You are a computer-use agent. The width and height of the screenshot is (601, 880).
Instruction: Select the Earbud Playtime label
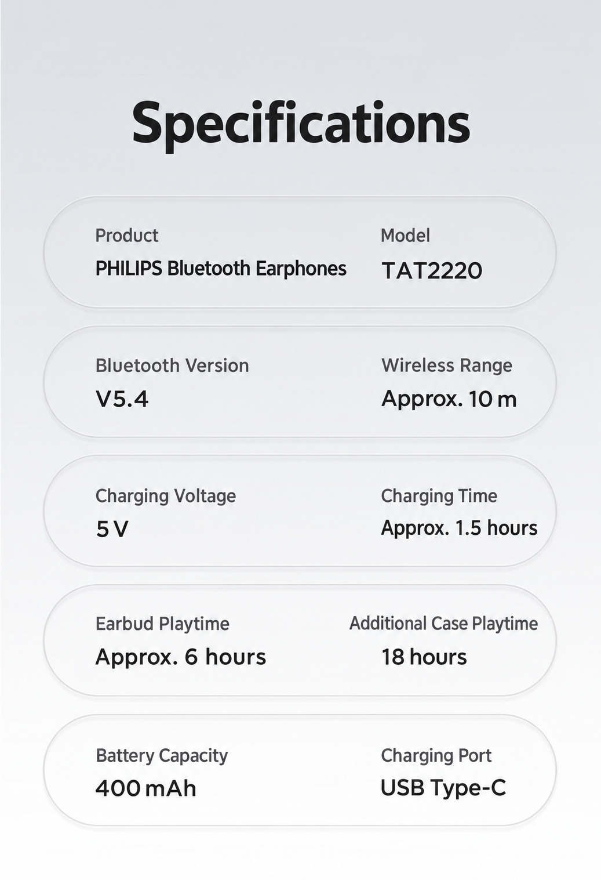pos(162,624)
